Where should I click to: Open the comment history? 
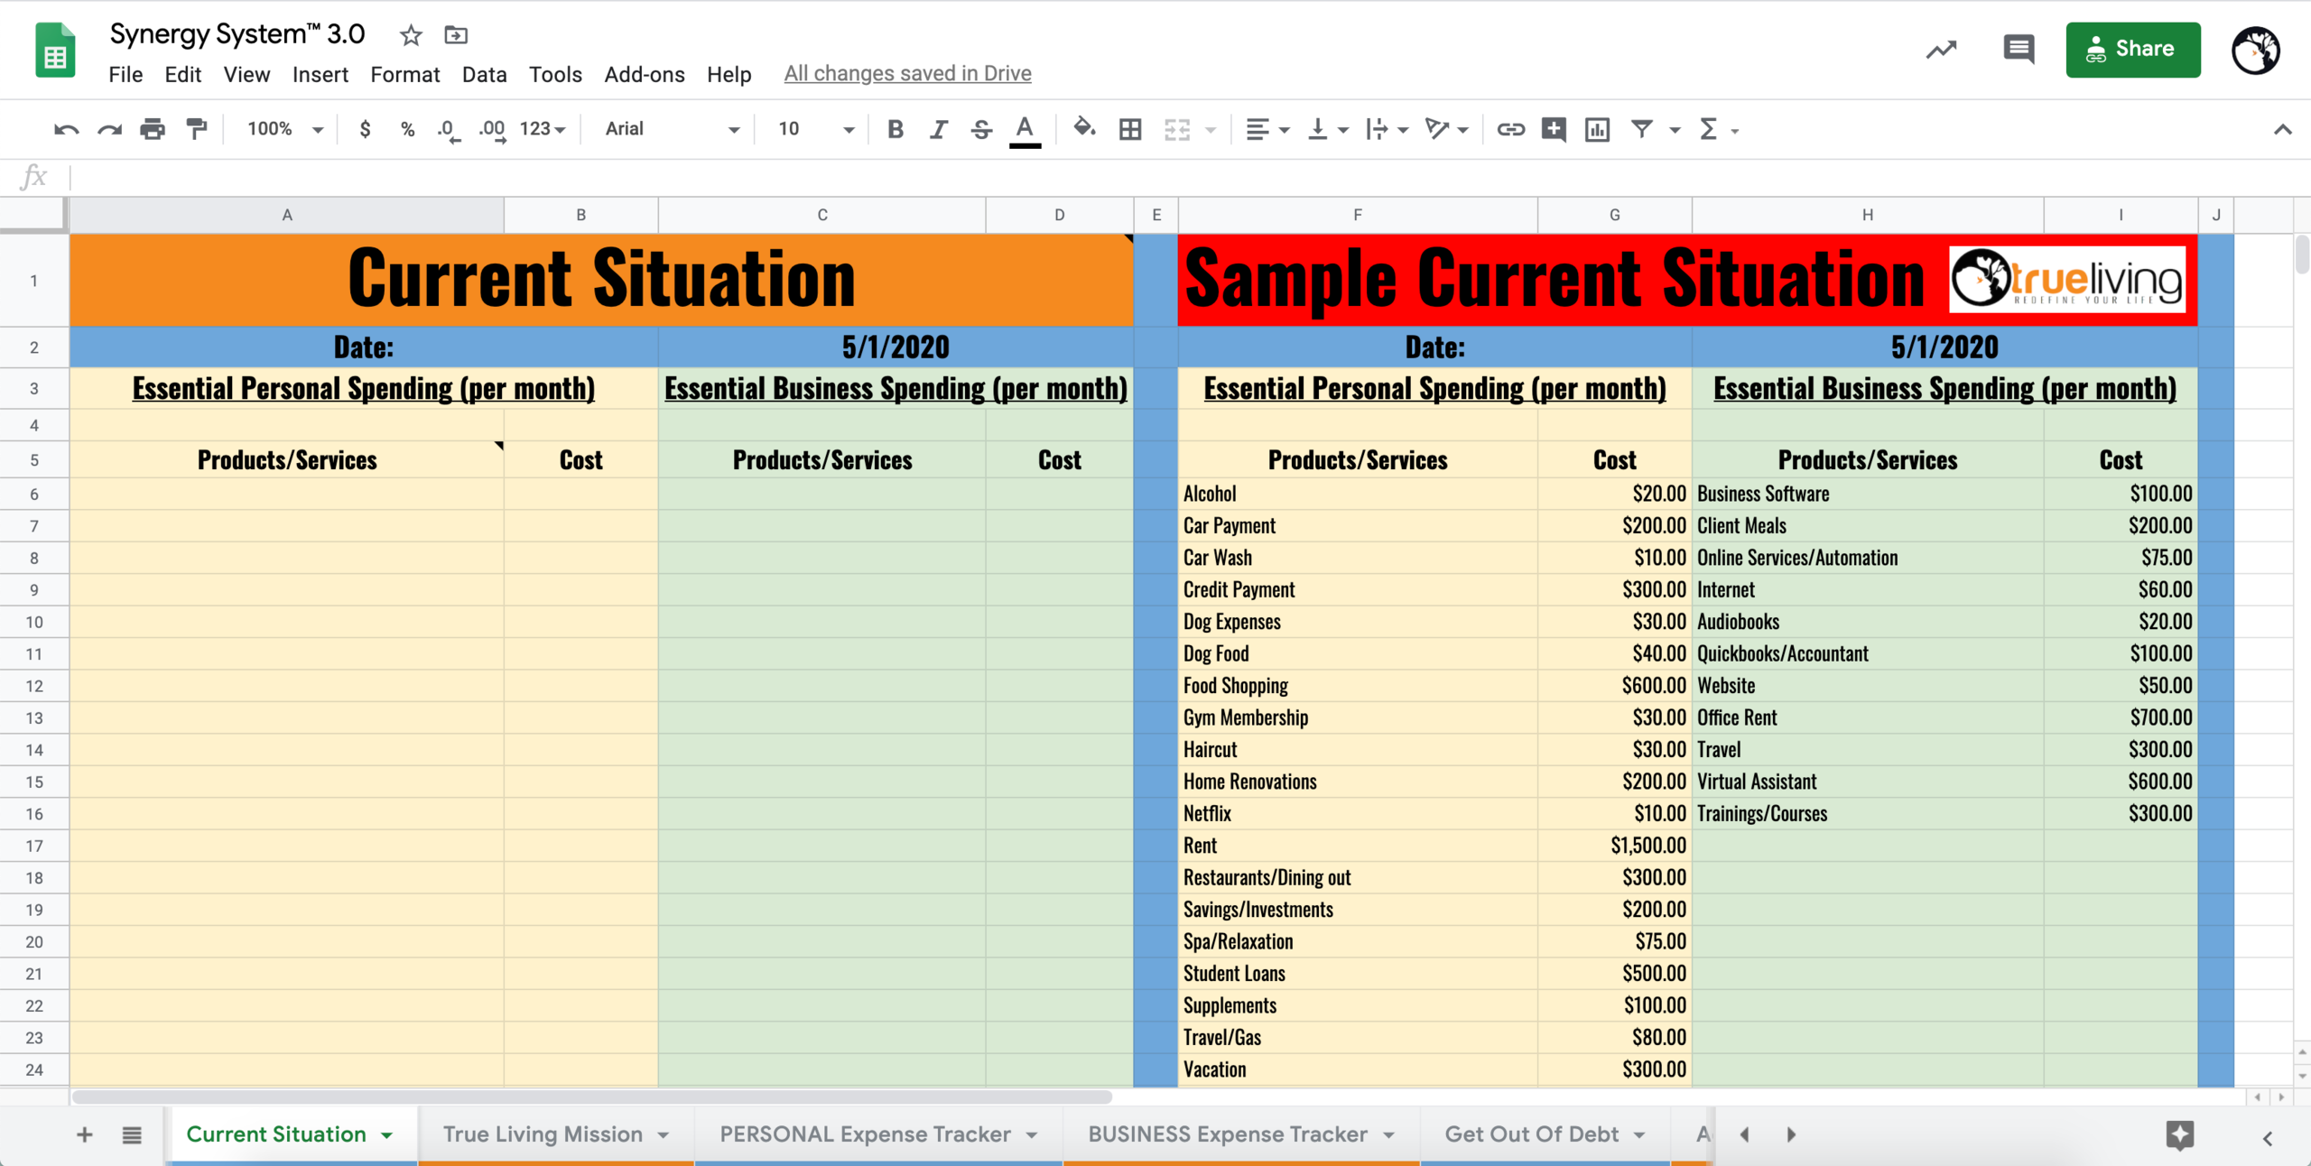point(2019,50)
